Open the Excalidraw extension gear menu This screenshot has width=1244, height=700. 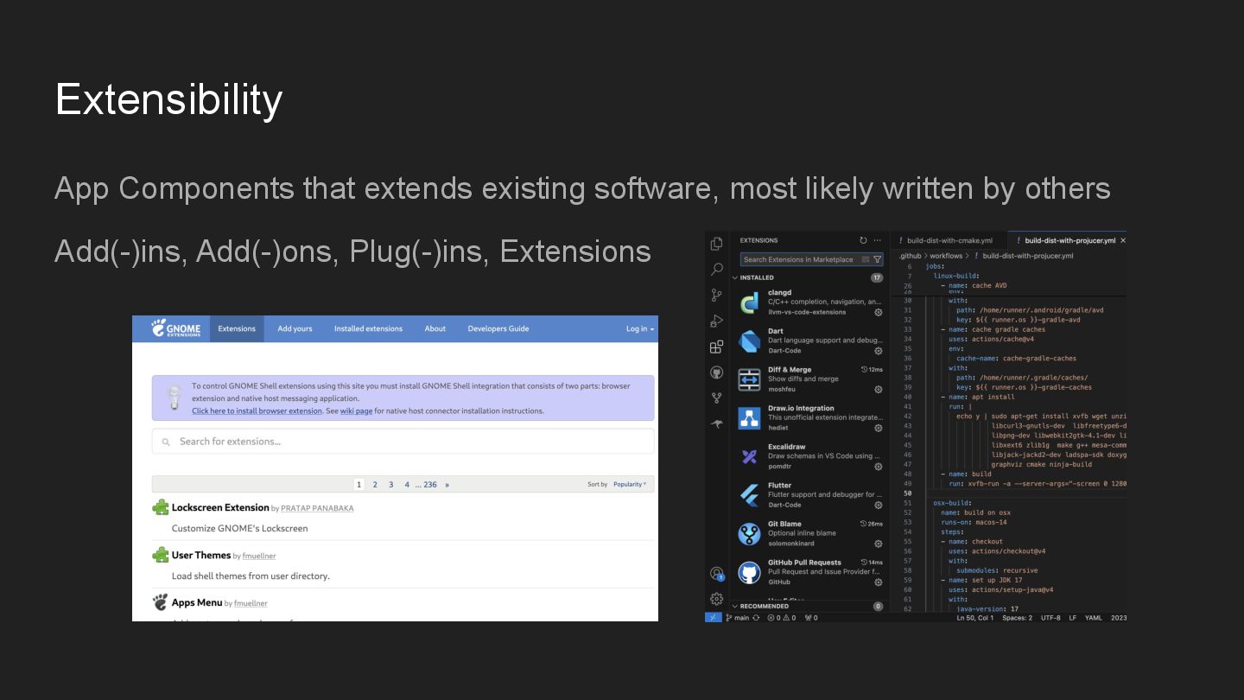click(x=879, y=467)
